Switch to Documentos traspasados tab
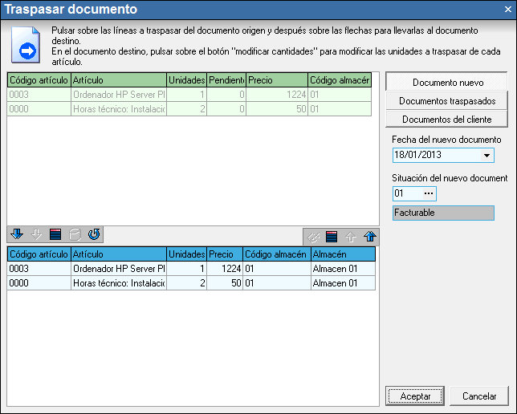 pos(447,101)
